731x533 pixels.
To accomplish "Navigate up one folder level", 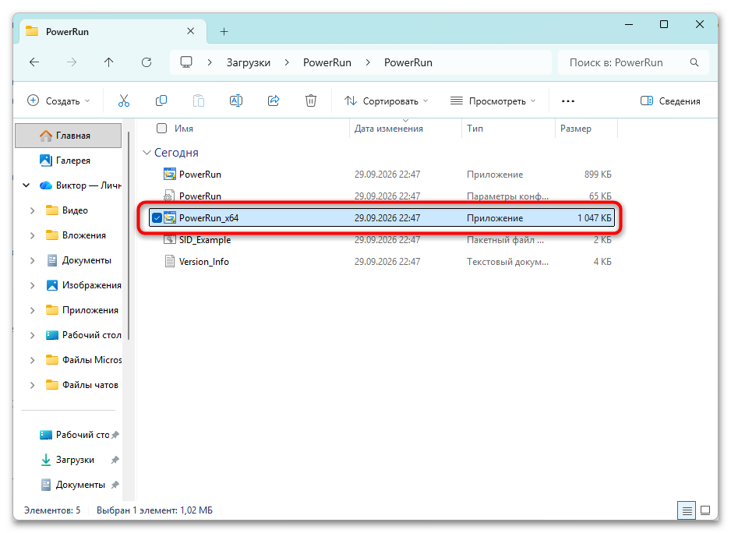I will (x=108, y=62).
